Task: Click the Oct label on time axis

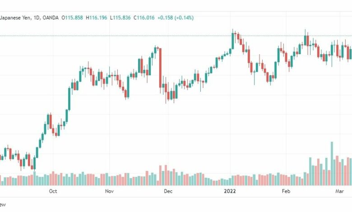Action: pos(53,191)
